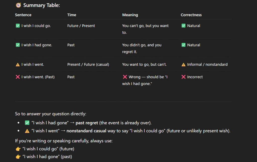Click the "Future / Present" time cell
The width and height of the screenshot is (257, 162).
[x=81, y=26]
